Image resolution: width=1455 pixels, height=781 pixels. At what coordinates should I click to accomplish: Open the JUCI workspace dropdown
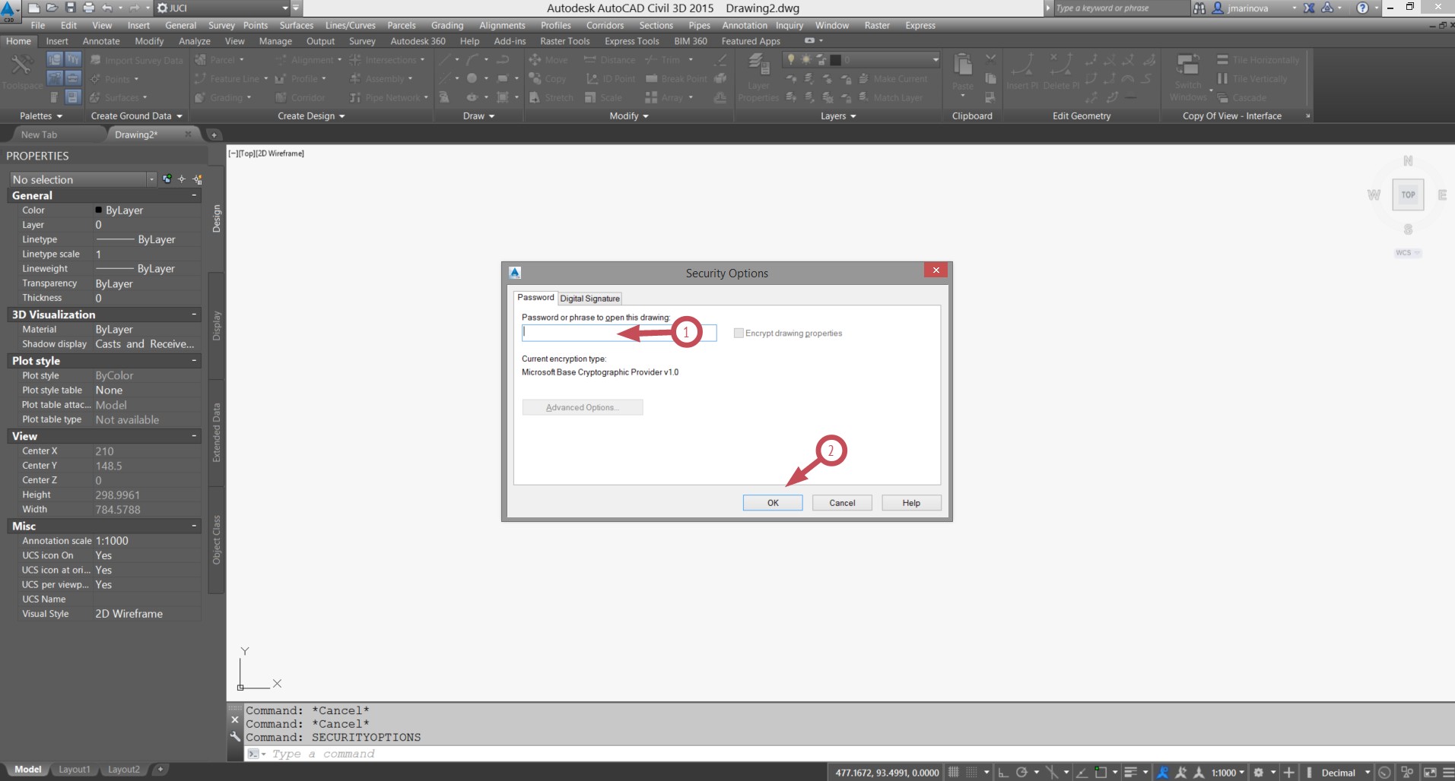pyautogui.click(x=285, y=8)
